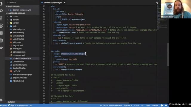
Task: Expand the scripts folder
Action: pos(16,20)
